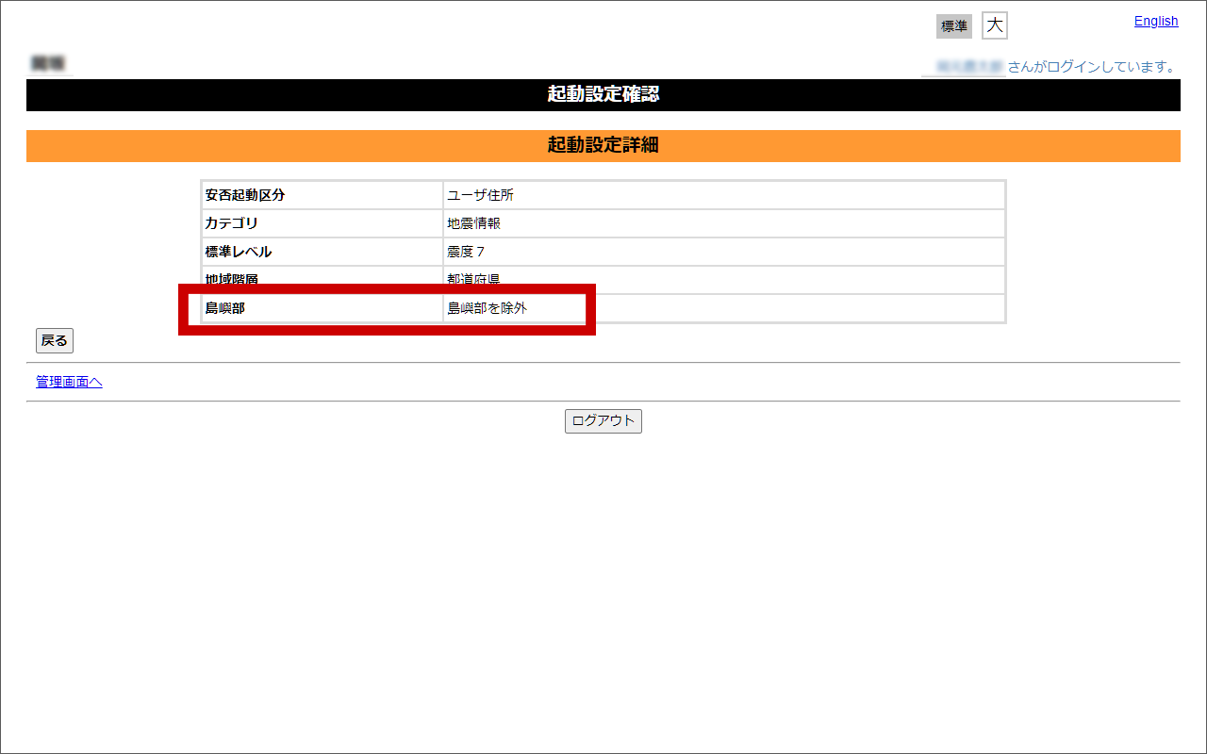Image resolution: width=1207 pixels, height=754 pixels.
Task: Click the 地域階層 row header
Action: coord(231,279)
